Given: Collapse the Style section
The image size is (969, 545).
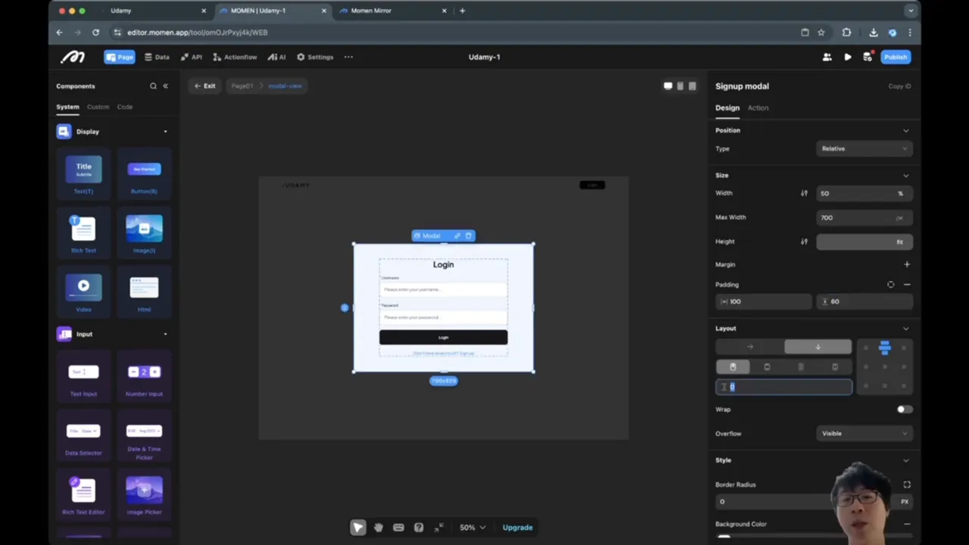Looking at the screenshot, I should point(906,460).
